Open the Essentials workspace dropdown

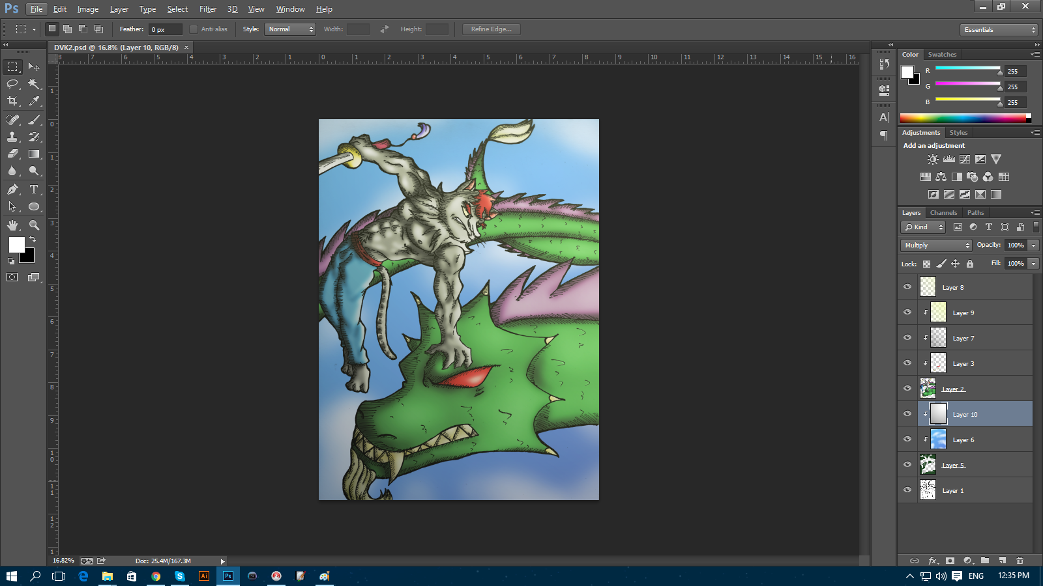(x=998, y=30)
